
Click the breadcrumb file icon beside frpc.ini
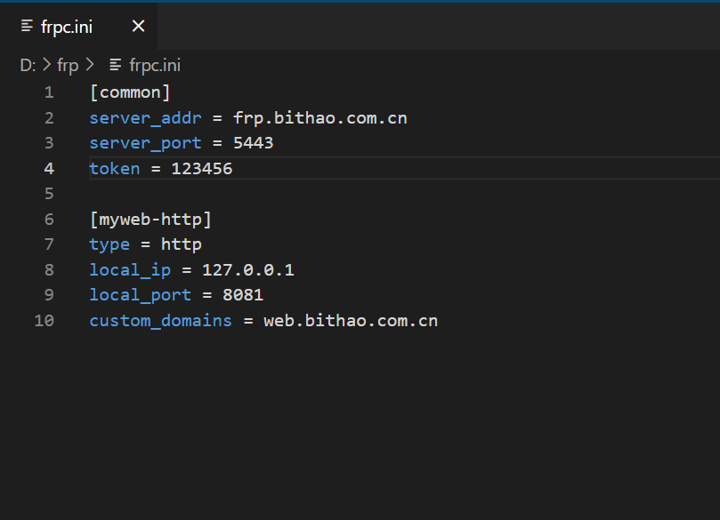tap(116, 65)
